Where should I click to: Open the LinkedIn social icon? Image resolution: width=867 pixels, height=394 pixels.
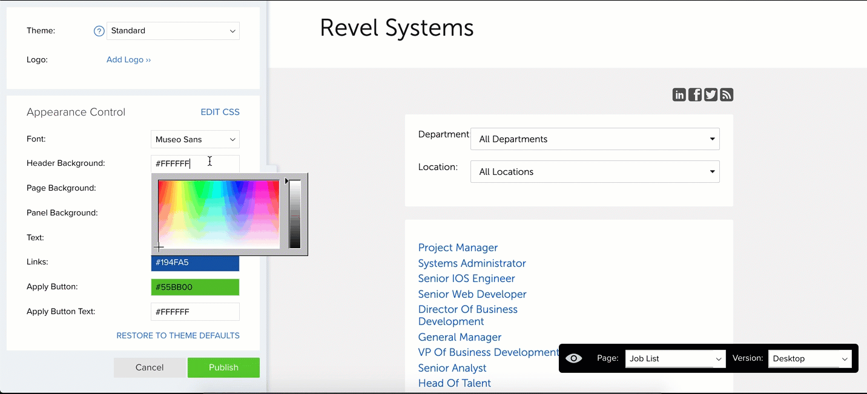click(x=679, y=94)
